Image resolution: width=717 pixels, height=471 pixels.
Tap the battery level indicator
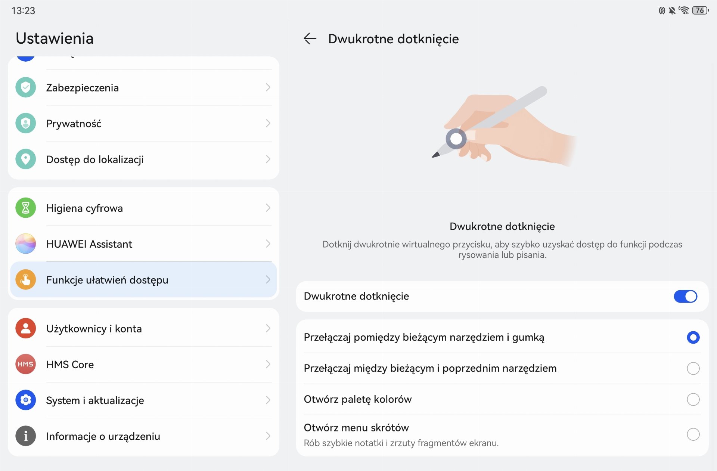click(701, 10)
